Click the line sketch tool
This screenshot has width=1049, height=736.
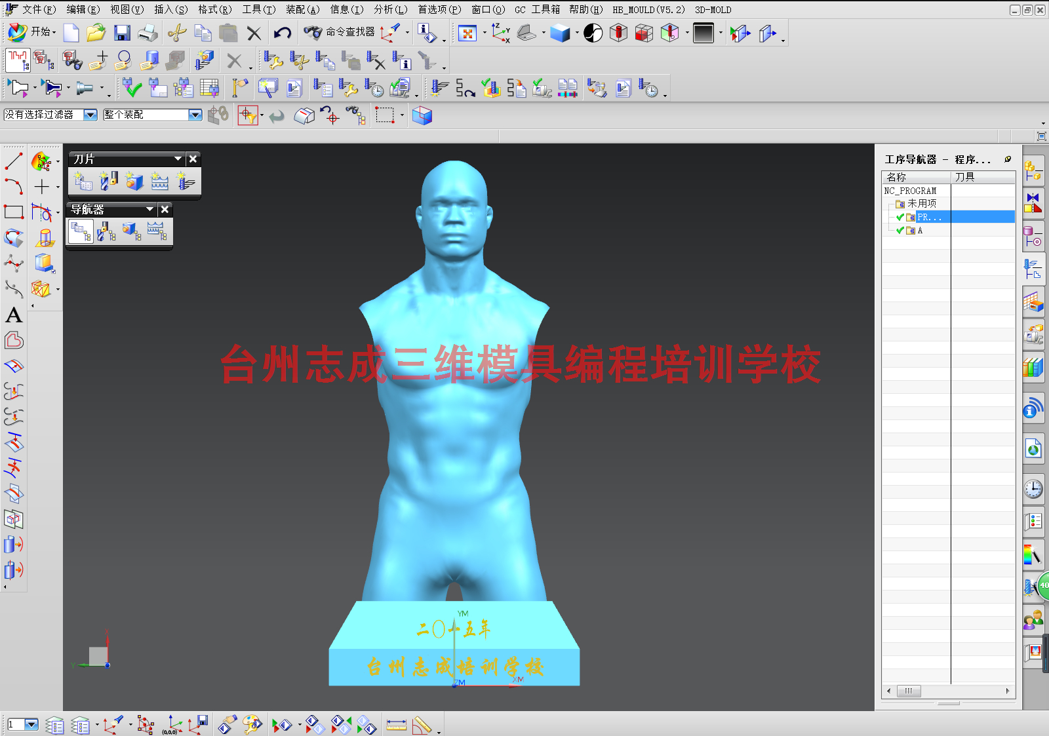[14, 161]
